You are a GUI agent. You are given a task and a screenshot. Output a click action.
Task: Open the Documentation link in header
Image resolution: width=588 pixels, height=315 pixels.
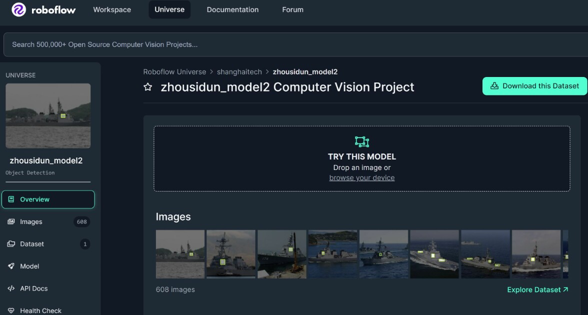(x=232, y=10)
